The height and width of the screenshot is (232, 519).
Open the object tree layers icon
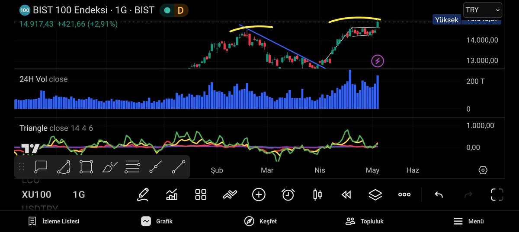[x=375, y=194]
